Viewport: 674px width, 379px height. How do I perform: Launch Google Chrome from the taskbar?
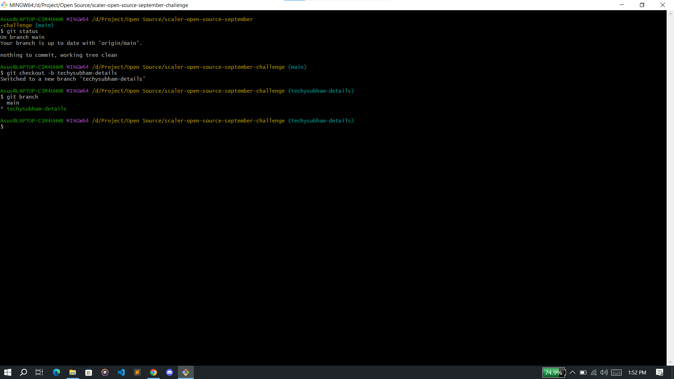(153, 372)
